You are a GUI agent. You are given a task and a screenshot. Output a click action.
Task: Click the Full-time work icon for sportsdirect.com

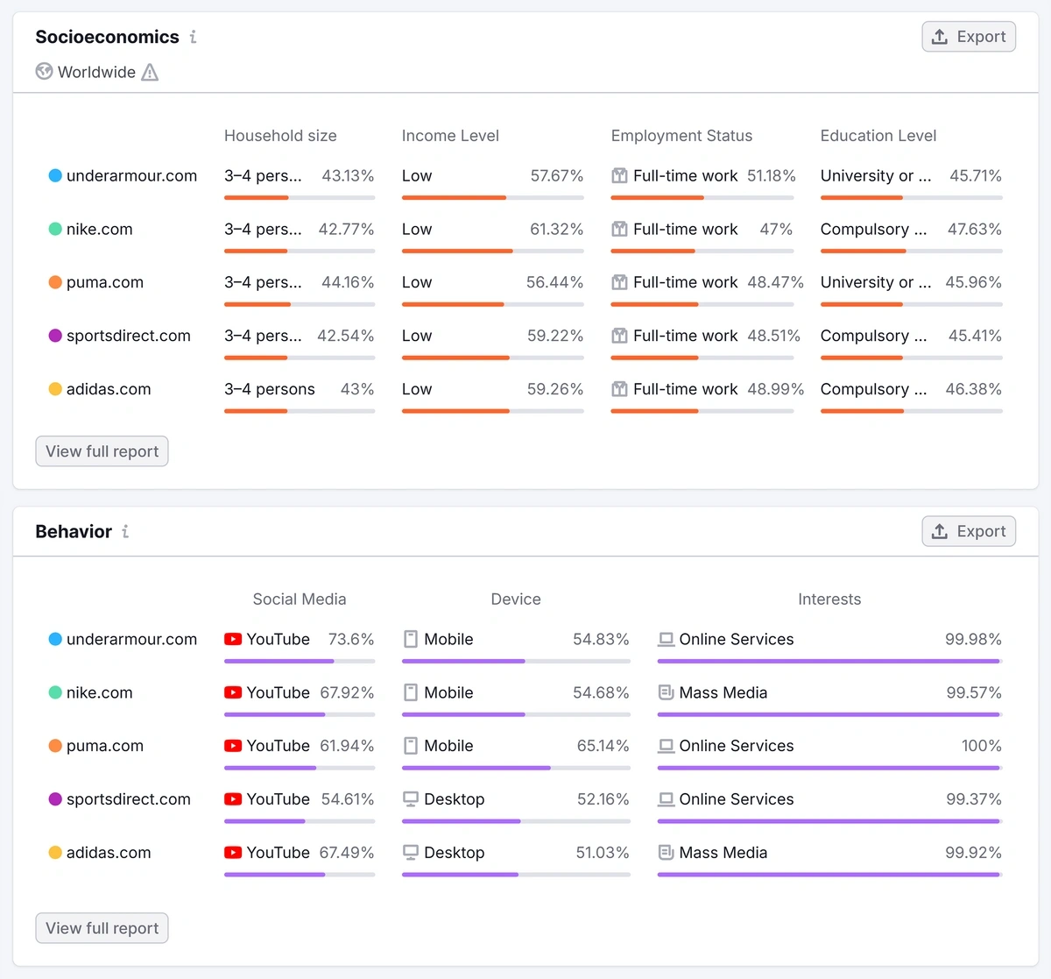(x=619, y=336)
